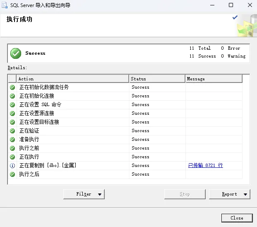Click the Success status of 执行之后 row
The height and width of the screenshot is (227, 257).
coord(140,174)
